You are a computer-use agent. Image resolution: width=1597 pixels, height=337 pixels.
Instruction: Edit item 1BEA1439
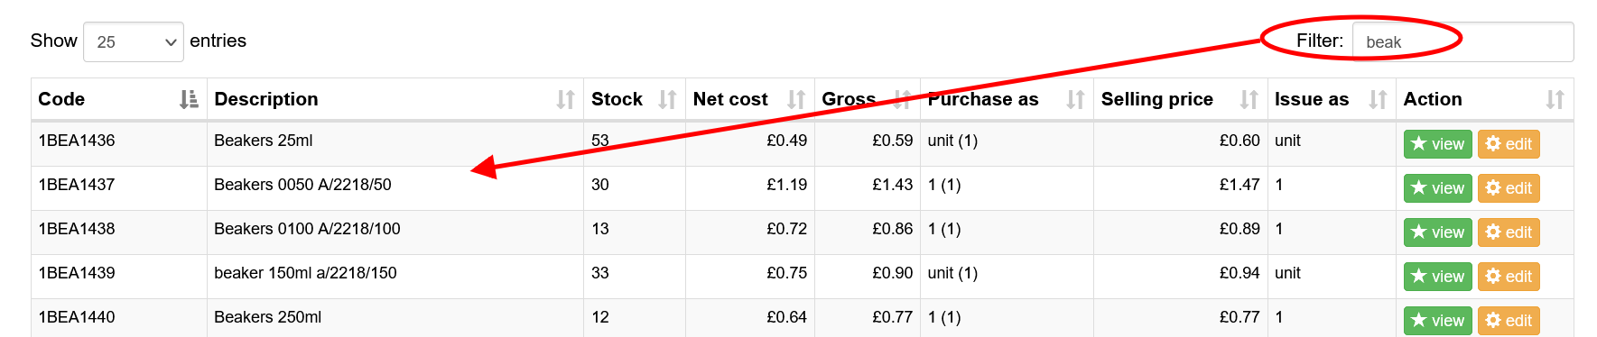point(1509,277)
